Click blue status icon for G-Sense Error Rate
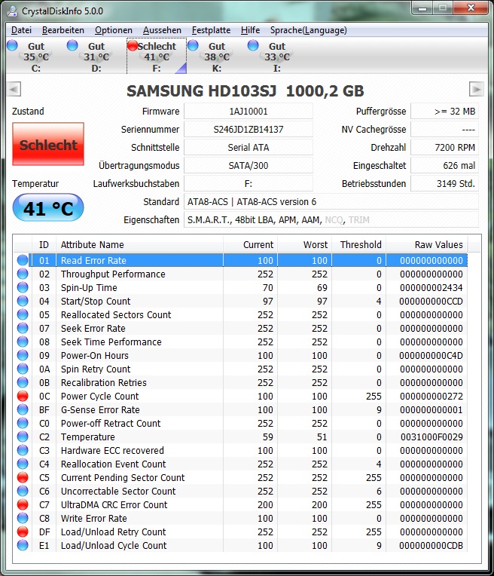The image size is (494, 576). click(23, 409)
